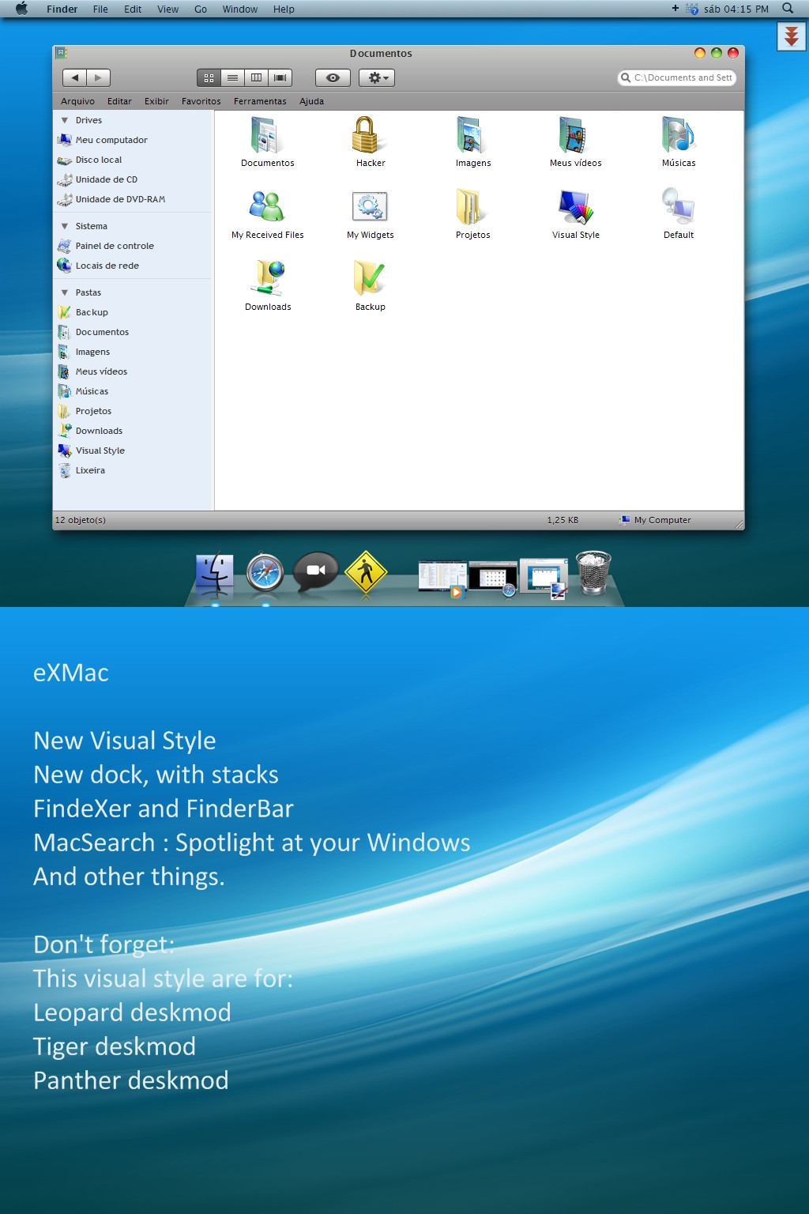Select Visual Style in sidebar Pastas list
Image resolution: width=809 pixels, height=1214 pixels.
[x=91, y=451]
